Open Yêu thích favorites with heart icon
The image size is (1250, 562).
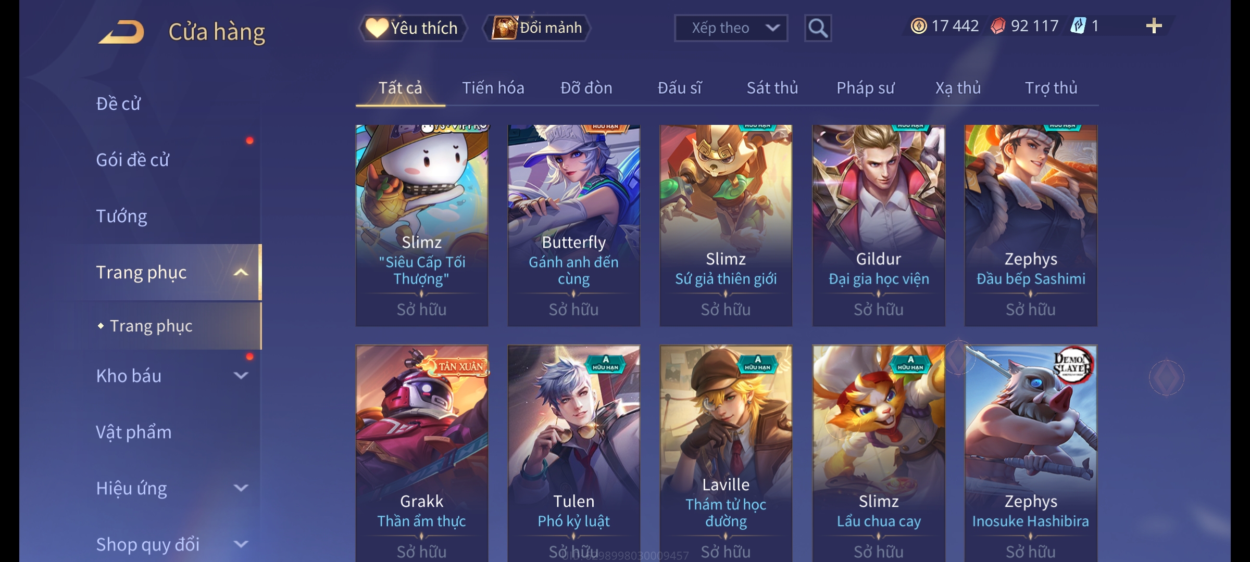coord(412,28)
